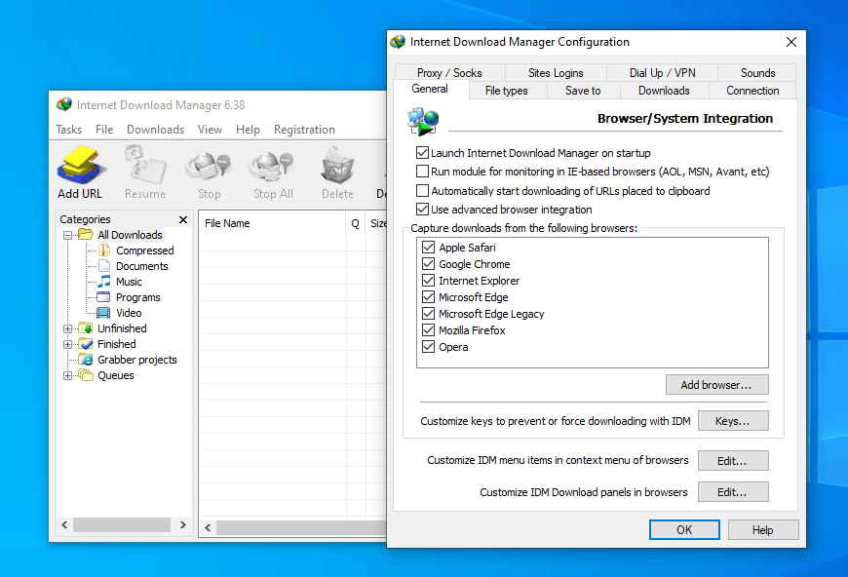The width and height of the screenshot is (848, 577).
Task: Expand the Unfinished tree node
Action: coord(67,328)
